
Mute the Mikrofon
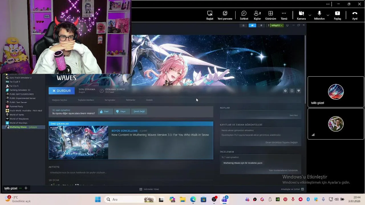(319, 15)
